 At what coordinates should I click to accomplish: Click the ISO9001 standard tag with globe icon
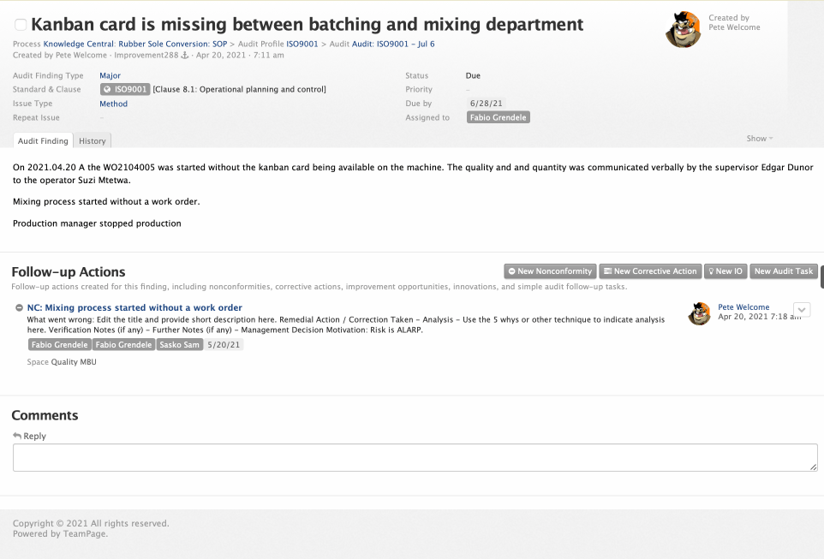pos(125,90)
